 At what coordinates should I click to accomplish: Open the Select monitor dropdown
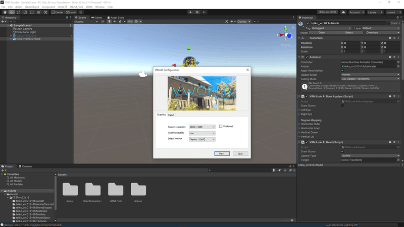(202, 139)
